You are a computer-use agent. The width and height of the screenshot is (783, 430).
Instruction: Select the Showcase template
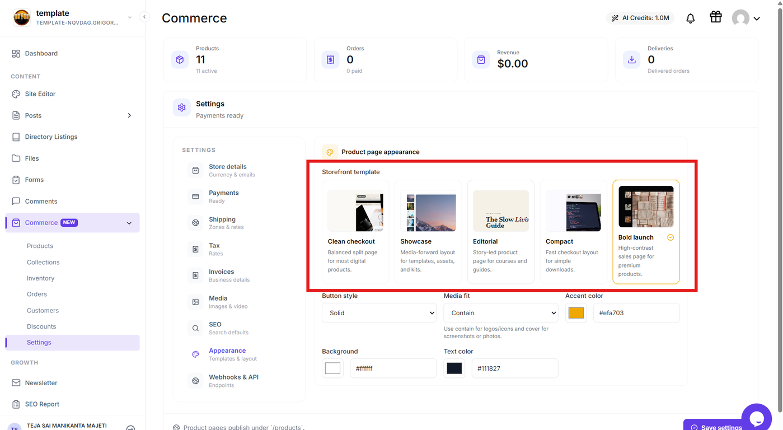coord(428,232)
